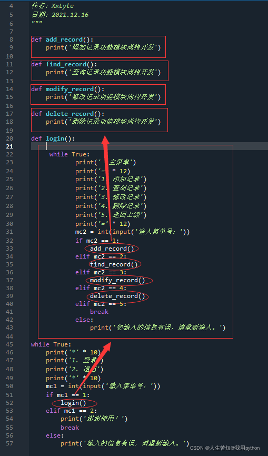Click the 'if mc2 == 1:' condition
Screen dimensions: 268x456
click(x=97, y=241)
